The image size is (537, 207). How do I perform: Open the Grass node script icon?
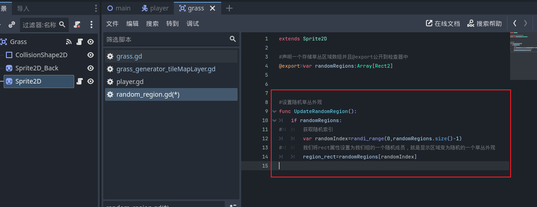click(x=80, y=42)
